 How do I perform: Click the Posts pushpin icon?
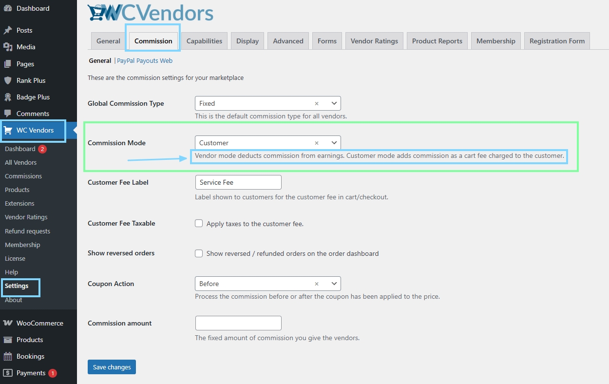tap(8, 30)
